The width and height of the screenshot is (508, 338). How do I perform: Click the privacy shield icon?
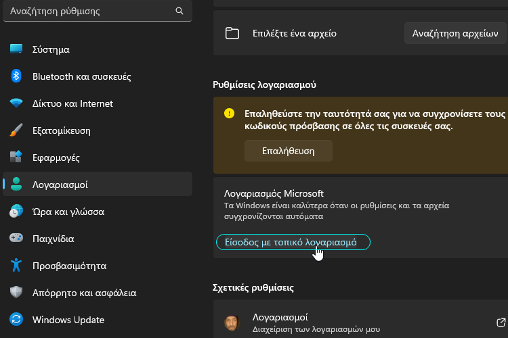click(16, 292)
